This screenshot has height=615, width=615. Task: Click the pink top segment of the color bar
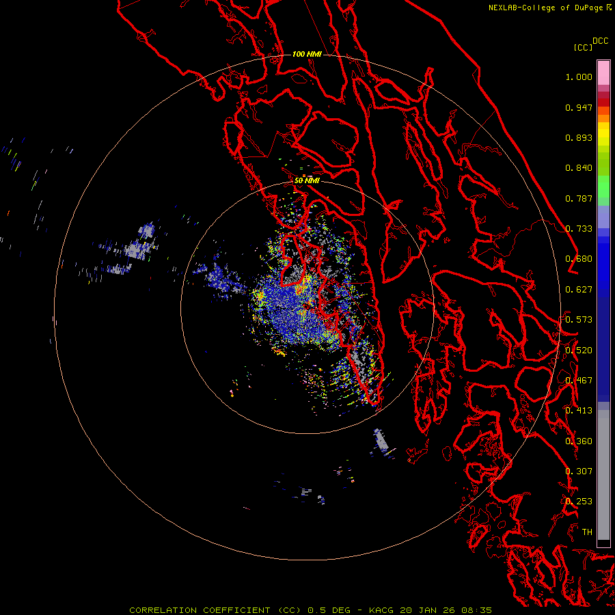pos(603,72)
